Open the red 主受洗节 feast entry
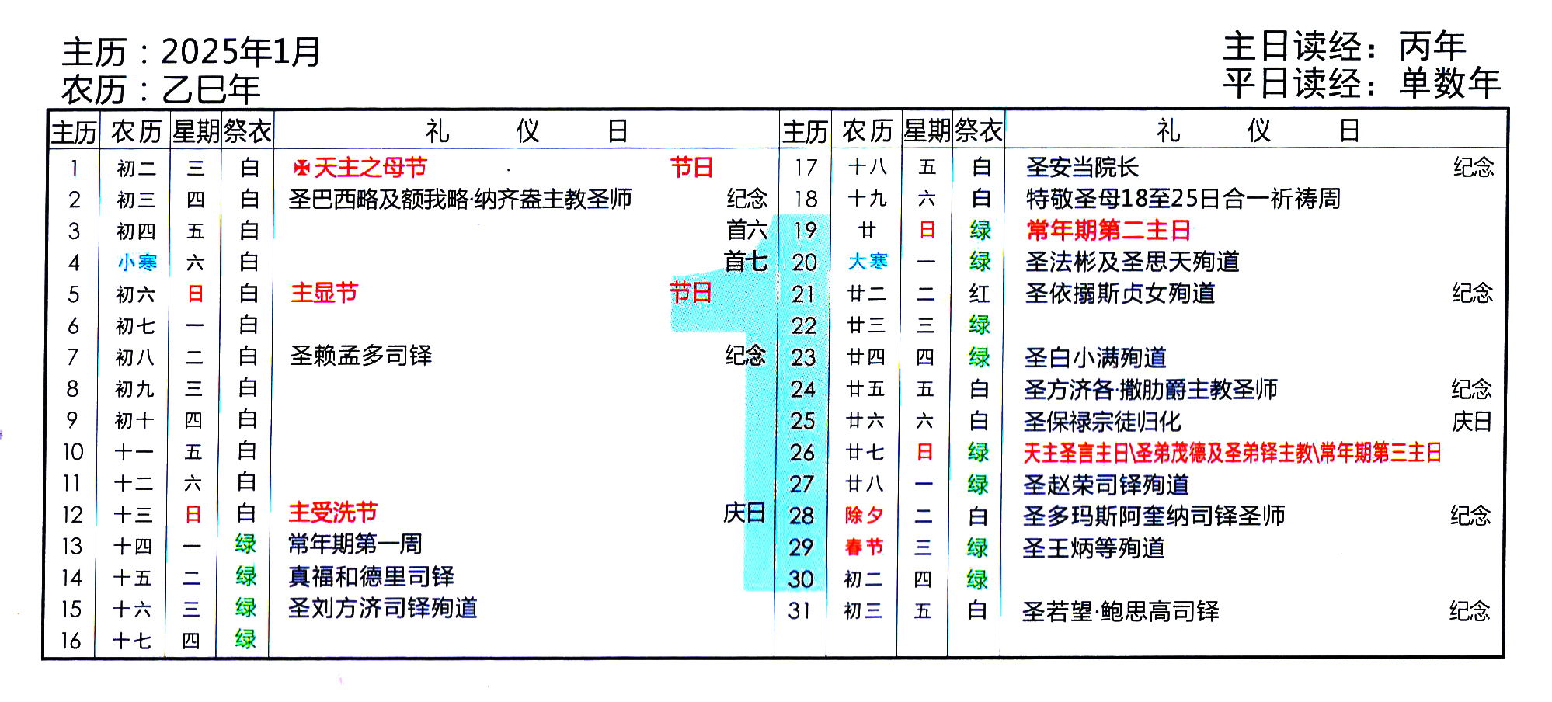This screenshot has width=1552, height=702. pyautogui.click(x=332, y=513)
